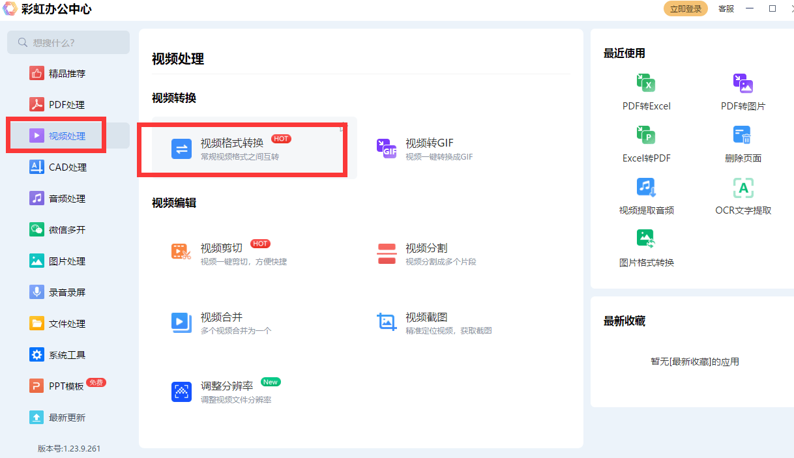Open the 客服 customer service link

pyautogui.click(x=726, y=8)
